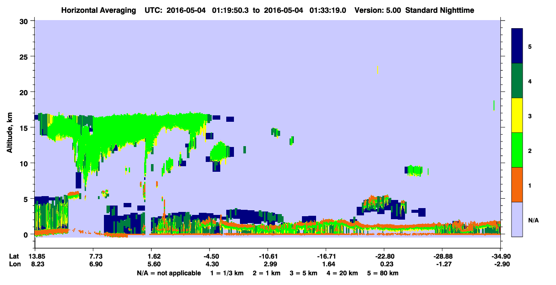Click the lavender N/A legend swatch
Screen dimensions: 556x285
point(517,219)
